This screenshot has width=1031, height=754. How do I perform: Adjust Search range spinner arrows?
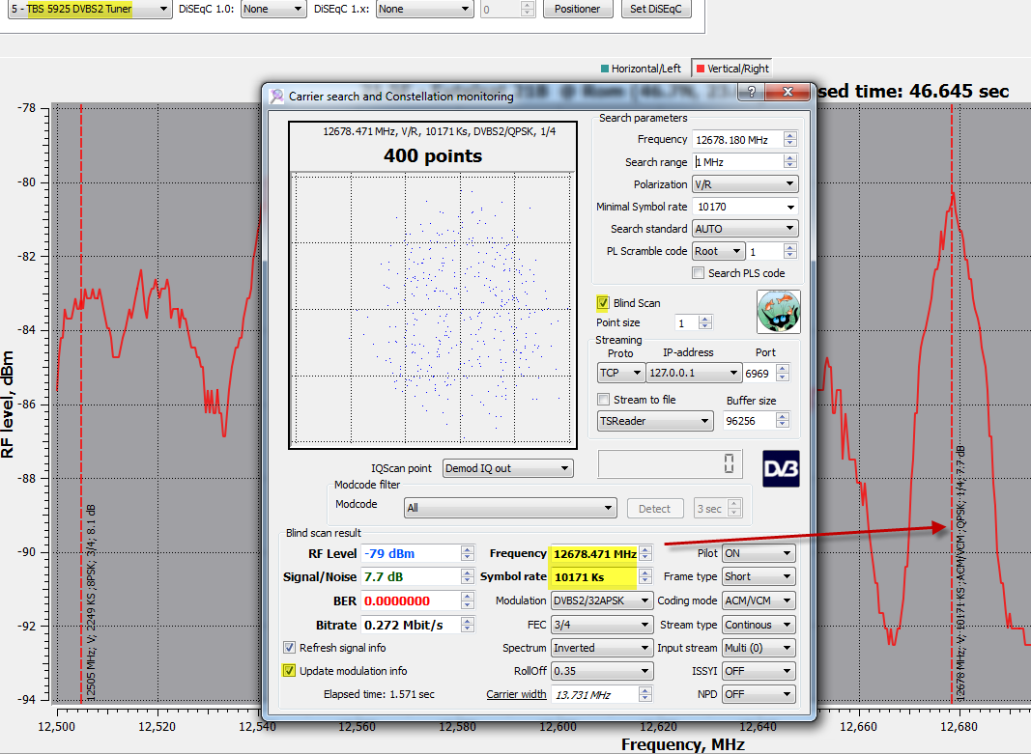tap(790, 162)
